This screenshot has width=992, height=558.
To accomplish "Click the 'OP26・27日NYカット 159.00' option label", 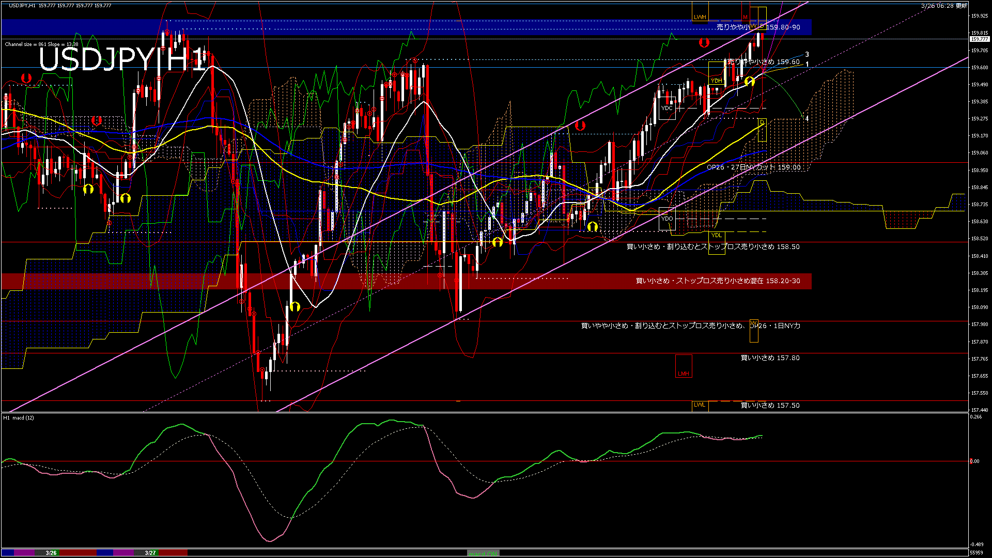I will 753,167.
